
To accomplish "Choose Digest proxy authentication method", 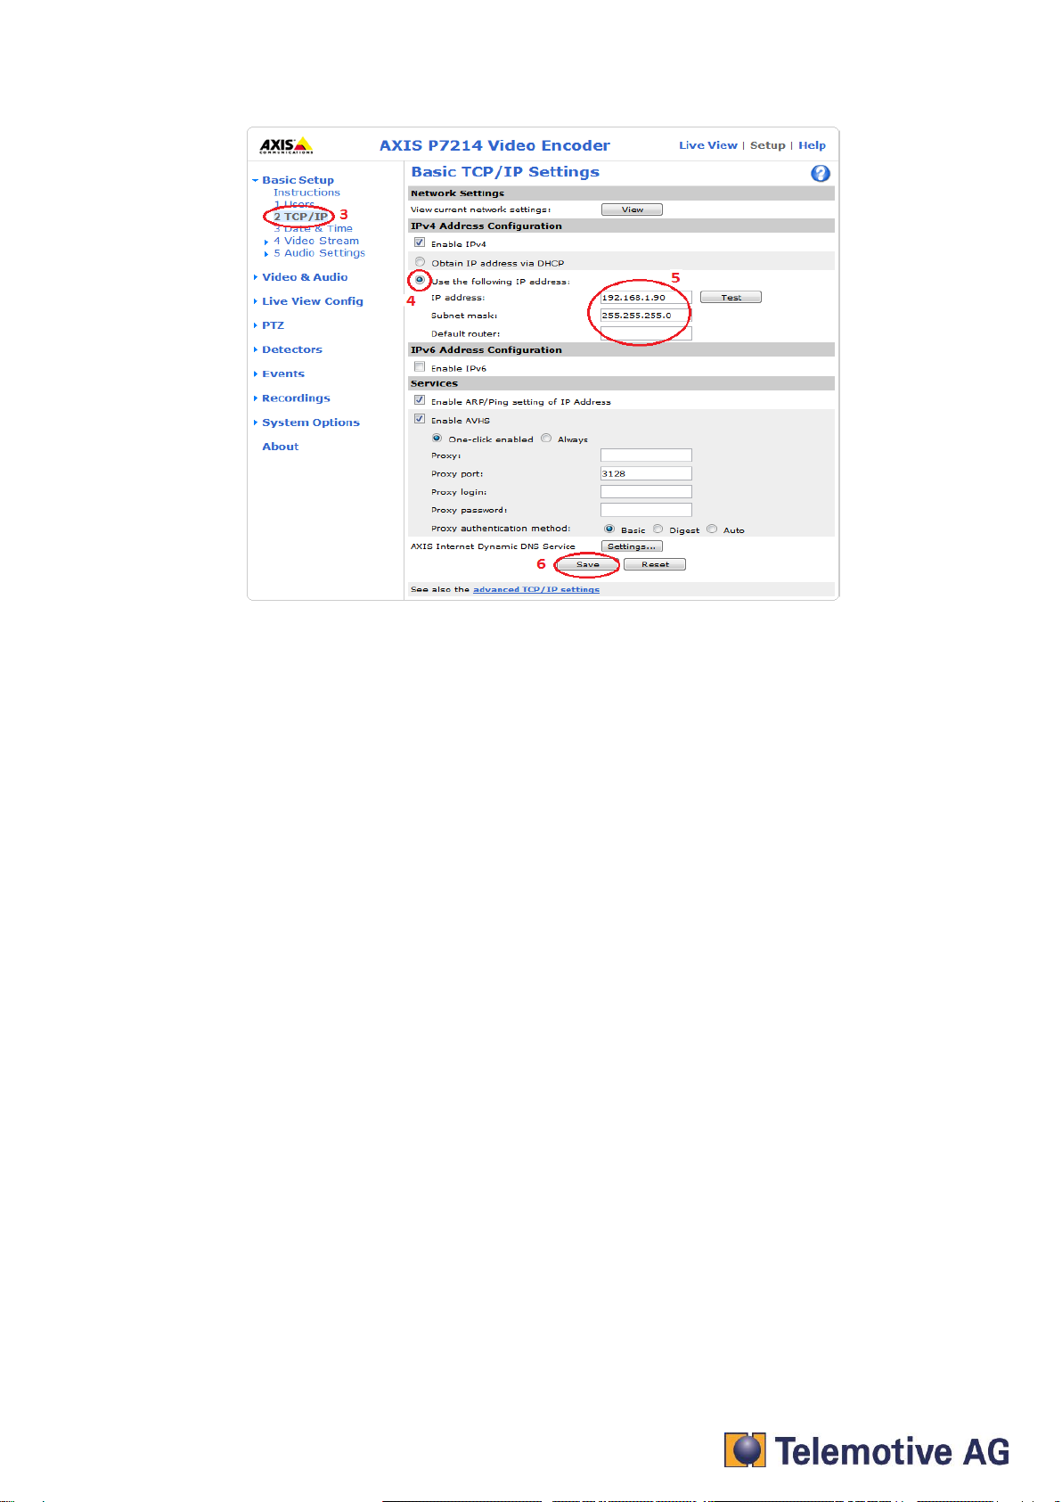I will 658,529.
